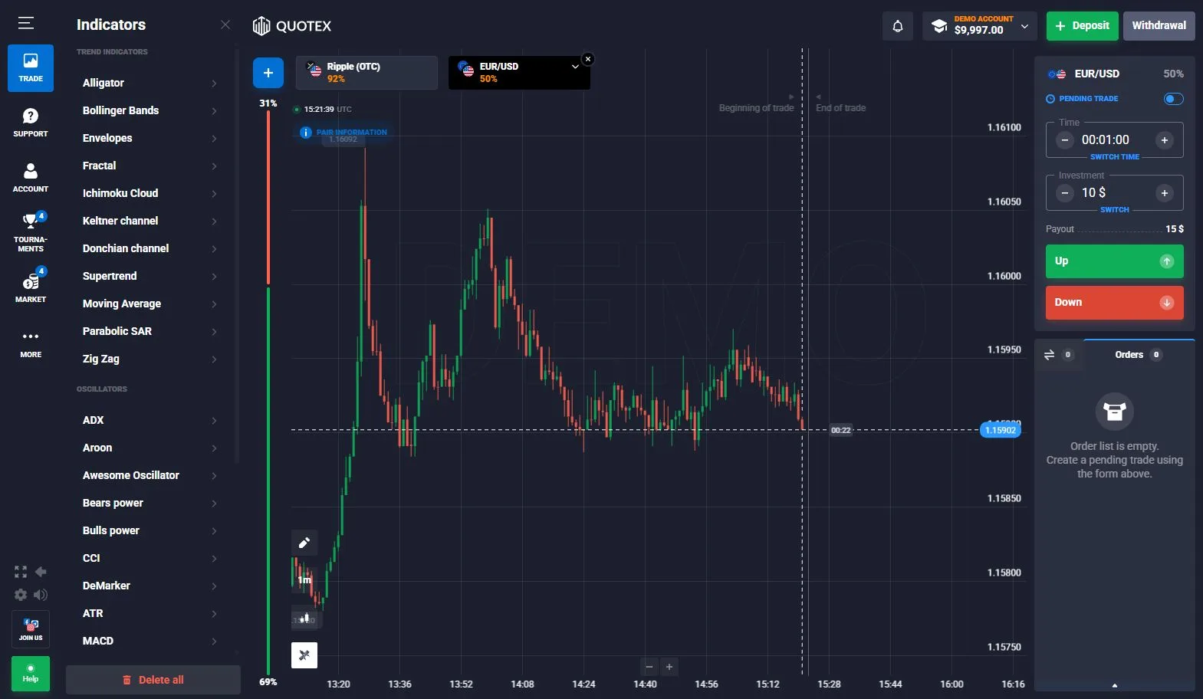This screenshot has width=1203, height=699.
Task: Select the Trade tab in sidebar
Action: tap(31, 68)
